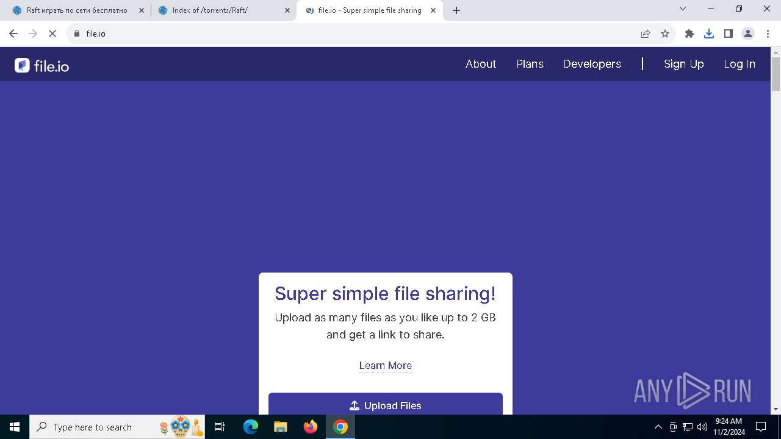
Task: Bookmark this page with the star icon
Action: 665,34
